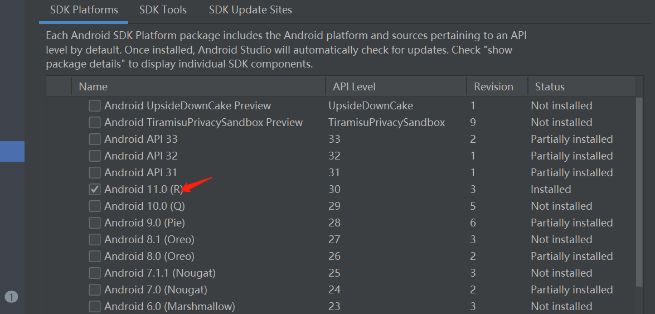Select the highlighted blue item in left sidebar
Viewport: 655px width, 314px height.
click(x=12, y=151)
